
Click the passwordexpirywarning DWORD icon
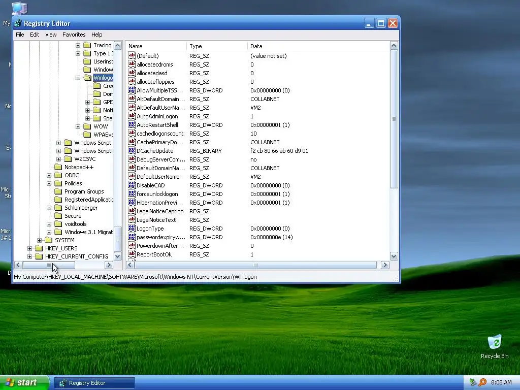point(132,237)
